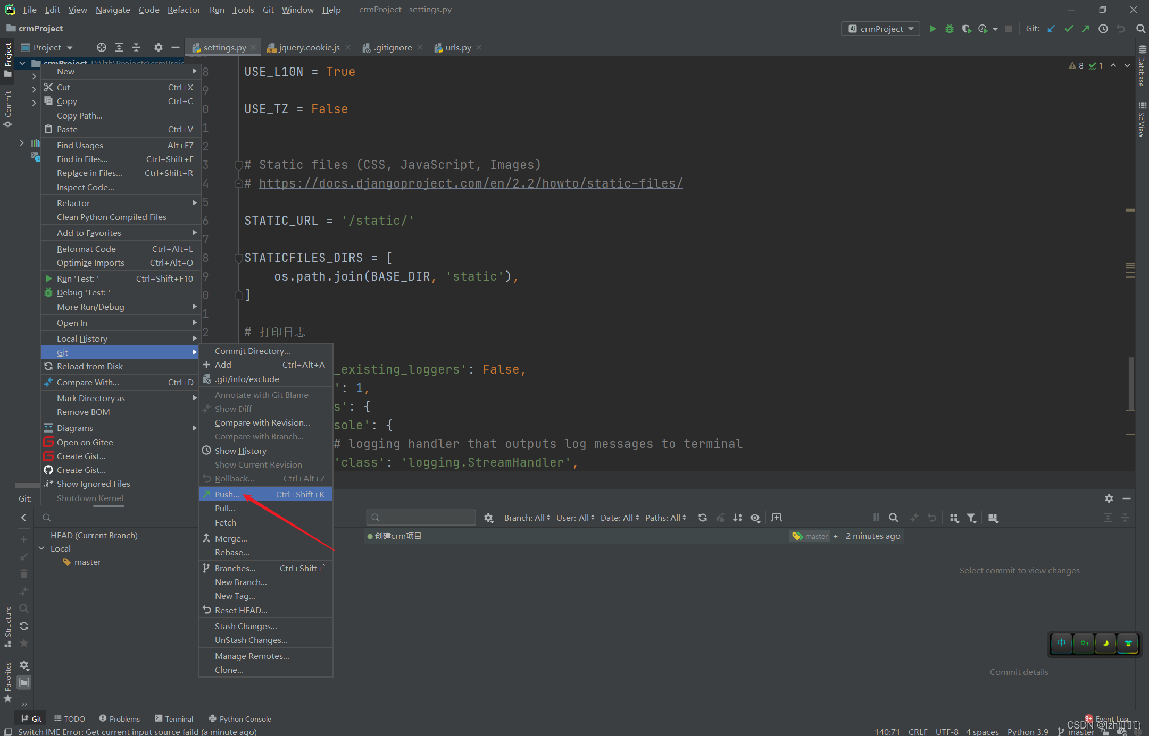Click the Git log search field

(x=420, y=517)
